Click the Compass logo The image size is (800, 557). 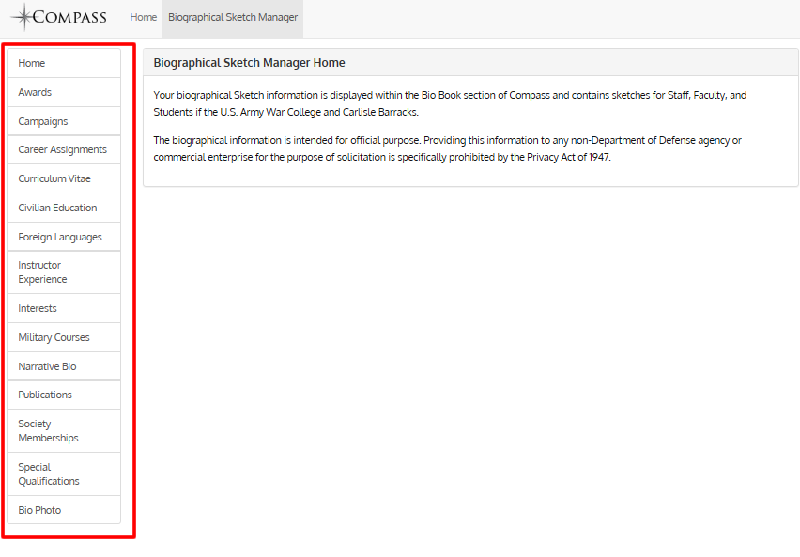point(59,17)
